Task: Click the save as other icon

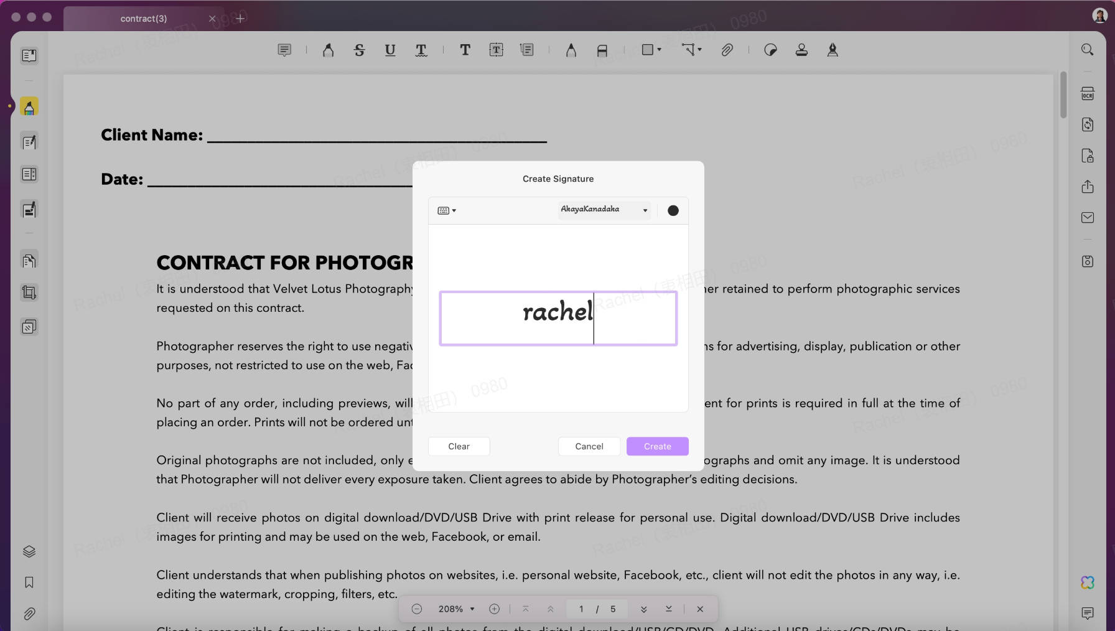Action: pyautogui.click(x=1088, y=261)
